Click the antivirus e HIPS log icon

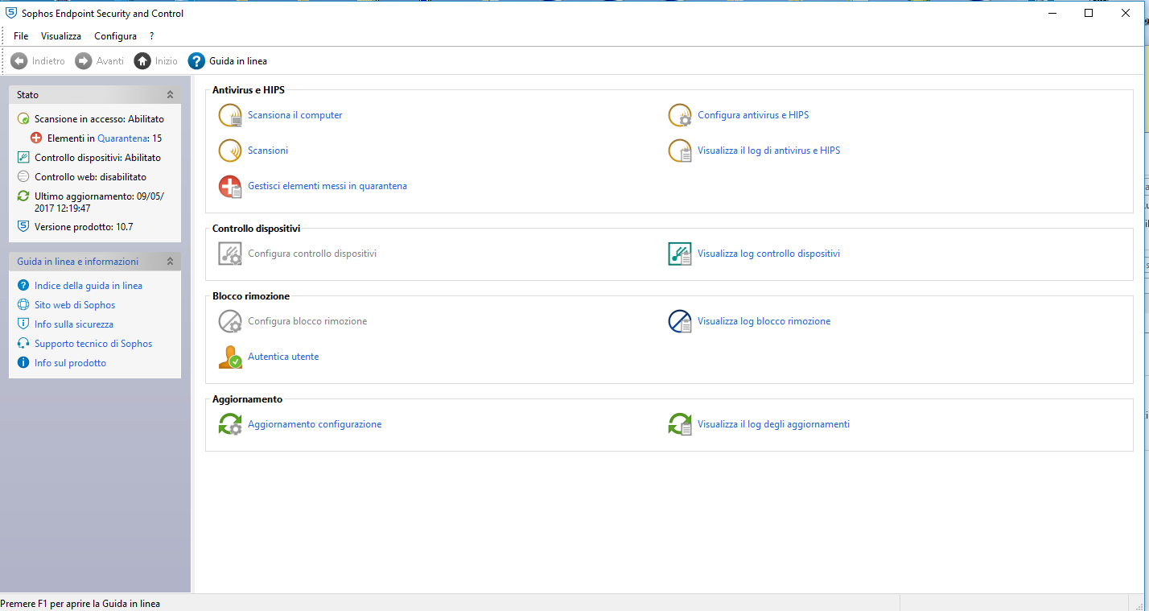(680, 151)
